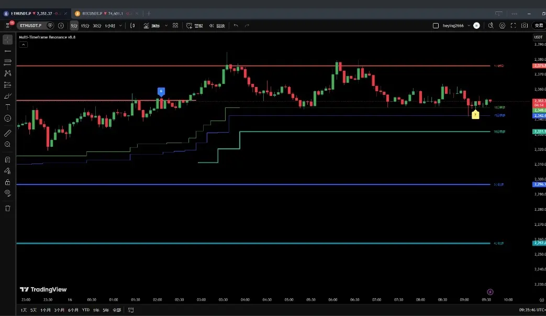Expand the timeframe interval dropdown
546x316 pixels.
[120, 26]
